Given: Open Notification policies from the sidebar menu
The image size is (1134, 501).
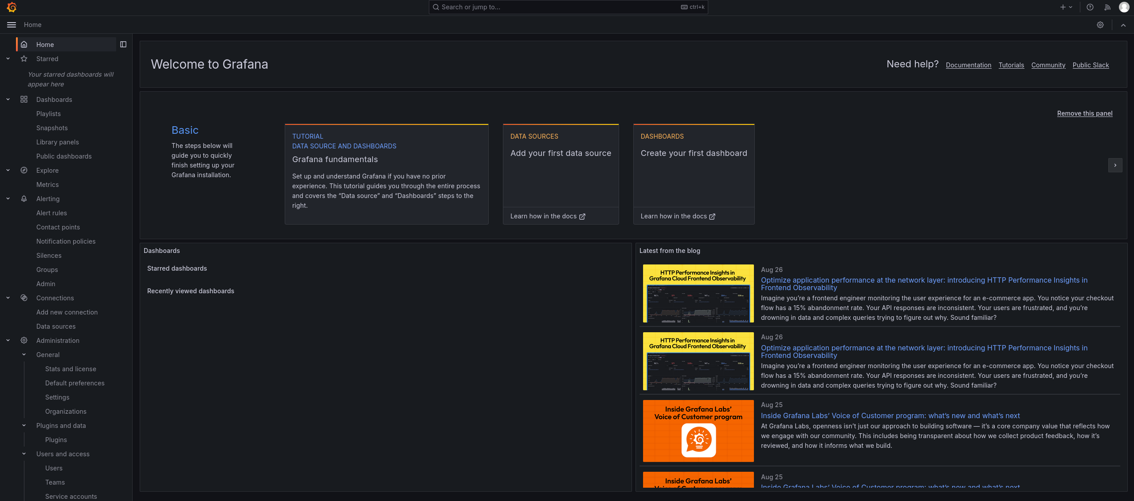Looking at the screenshot, I should pos(66,241).
